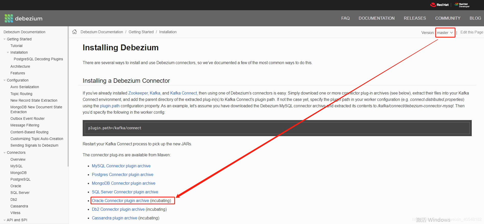Open MySQL connector page in sidebar
This screenshot has height=224, width=484.
click(16, 166)
